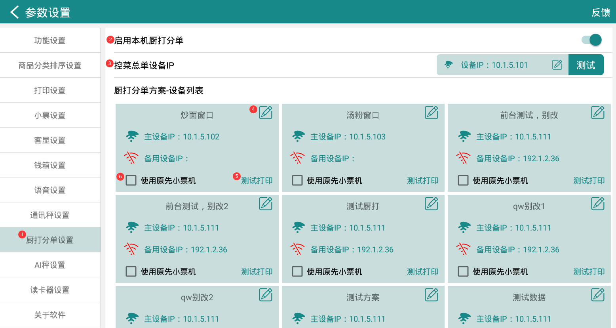Check 使用原先小票机 in 汤粉窗口 card
616x328 pixels.
click(297, 181)
